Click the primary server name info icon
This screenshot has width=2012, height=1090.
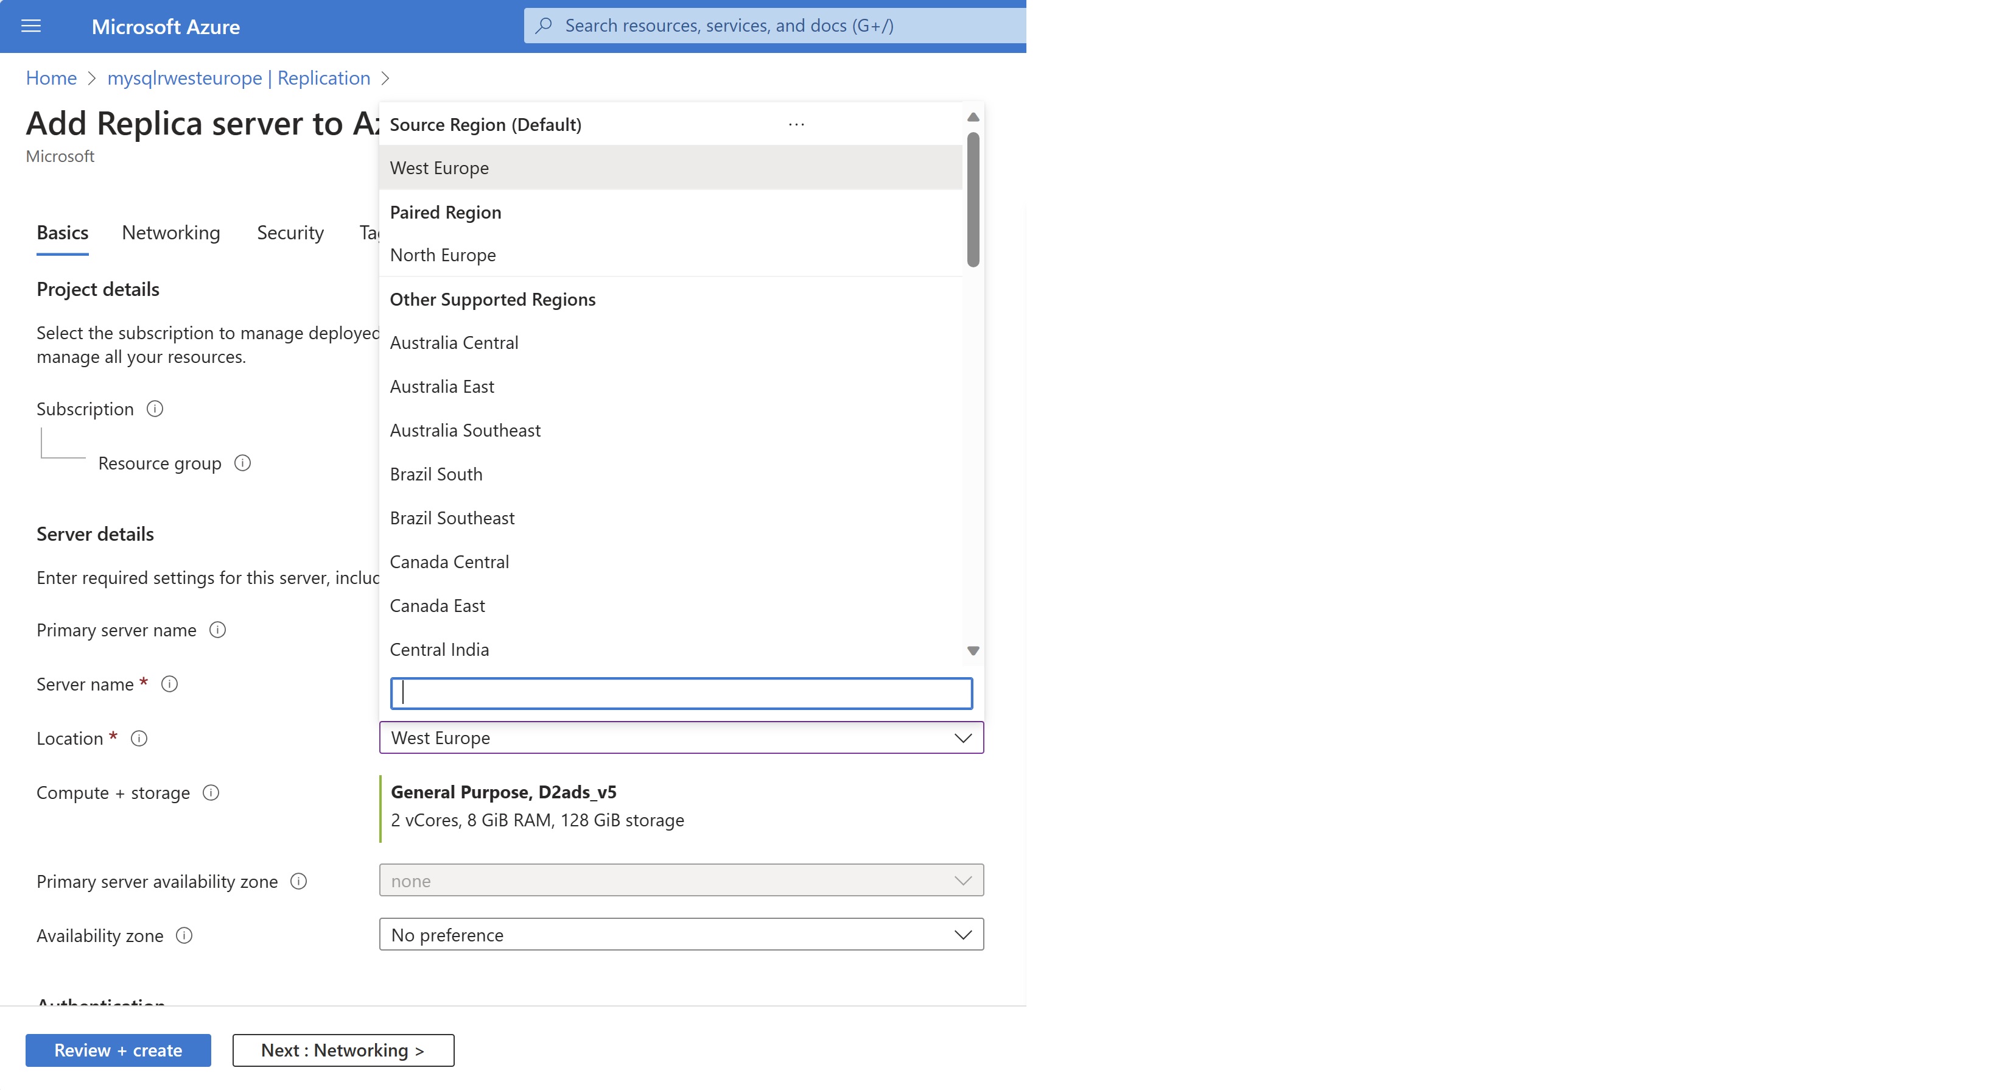(217, 630)
